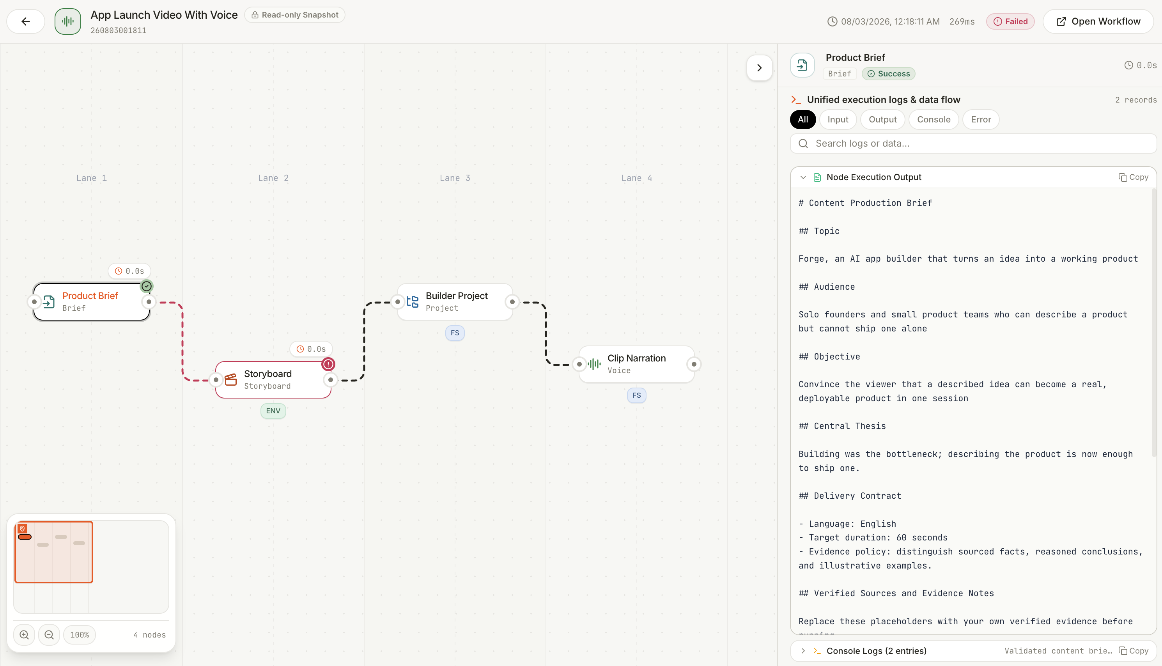Select the Product Brief node
The image size is (1162, 666).
coord(92,301)
